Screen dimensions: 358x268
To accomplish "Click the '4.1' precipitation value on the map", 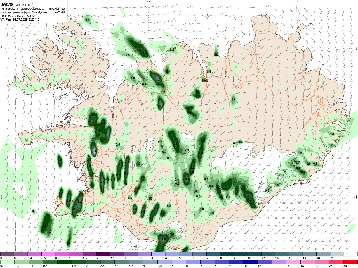I will [x=108, y=133].
